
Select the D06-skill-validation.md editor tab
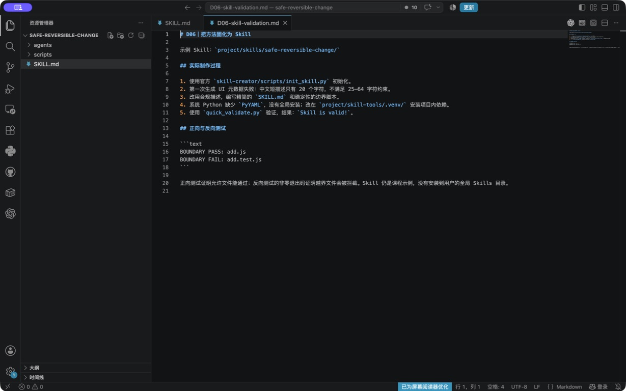click(x=248, y=23)
